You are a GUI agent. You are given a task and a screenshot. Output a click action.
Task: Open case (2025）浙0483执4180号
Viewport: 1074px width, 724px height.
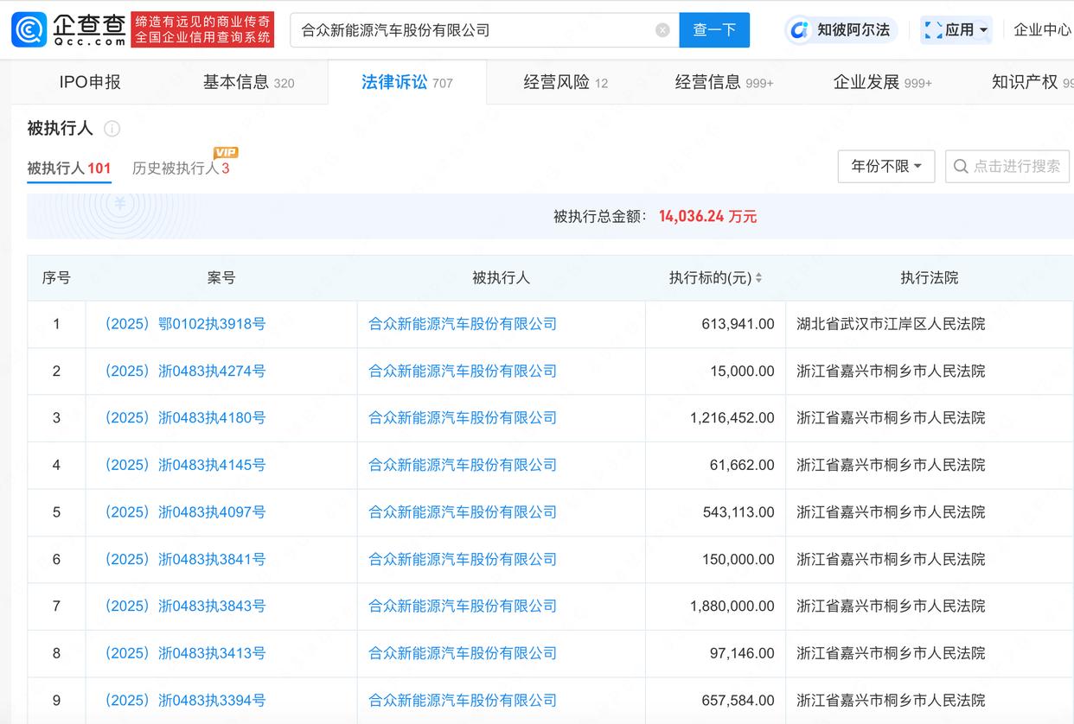[x=184, y=417]
